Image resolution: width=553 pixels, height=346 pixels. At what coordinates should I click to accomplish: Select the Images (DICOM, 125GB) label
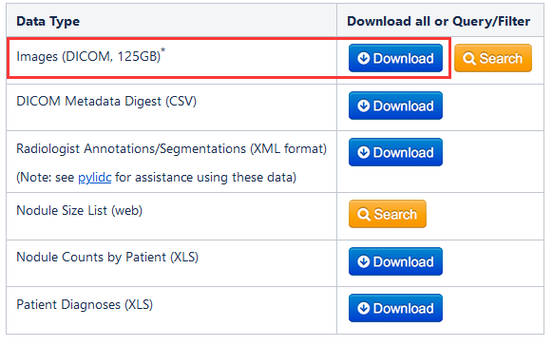click(x=88, y=56)
